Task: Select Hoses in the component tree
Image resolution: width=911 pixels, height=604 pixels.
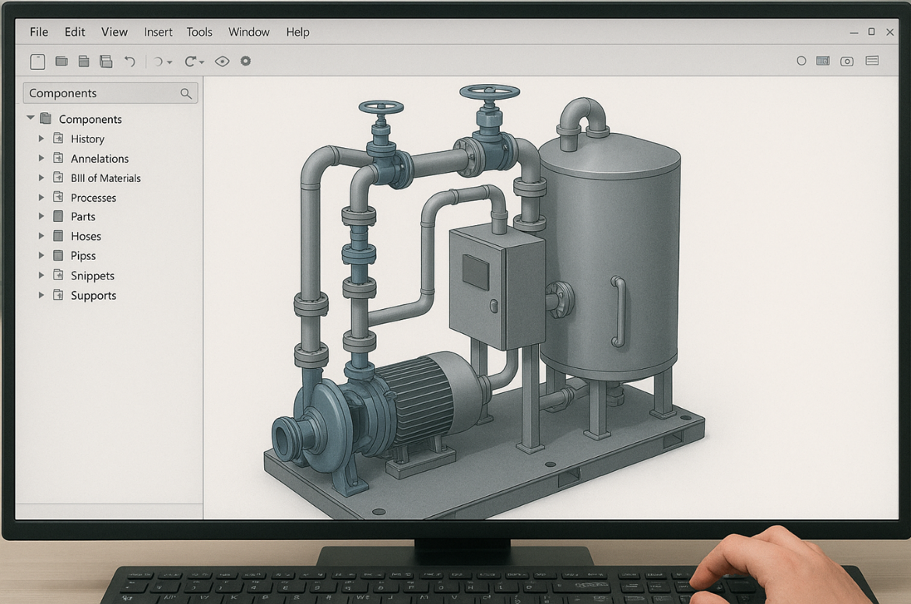Action: point(86,237)
